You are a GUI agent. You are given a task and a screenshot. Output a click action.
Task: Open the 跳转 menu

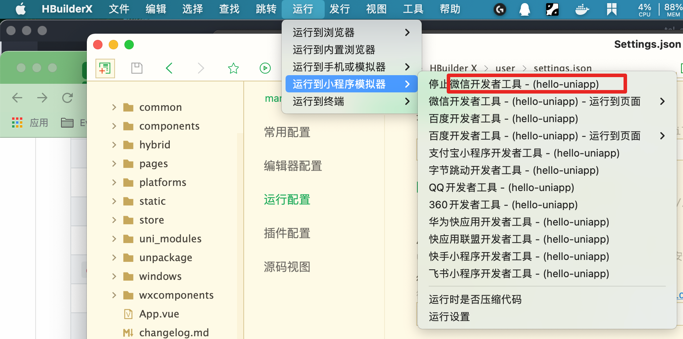coord(266,9)
